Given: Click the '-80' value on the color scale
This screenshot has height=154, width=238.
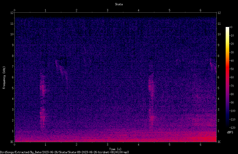Looking at the screenshot, I should pos(232,94).
